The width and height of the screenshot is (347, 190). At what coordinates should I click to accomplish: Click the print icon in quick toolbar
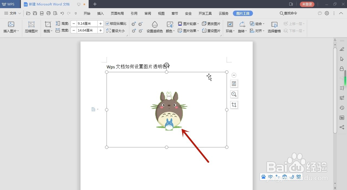[x=49, y=13]
